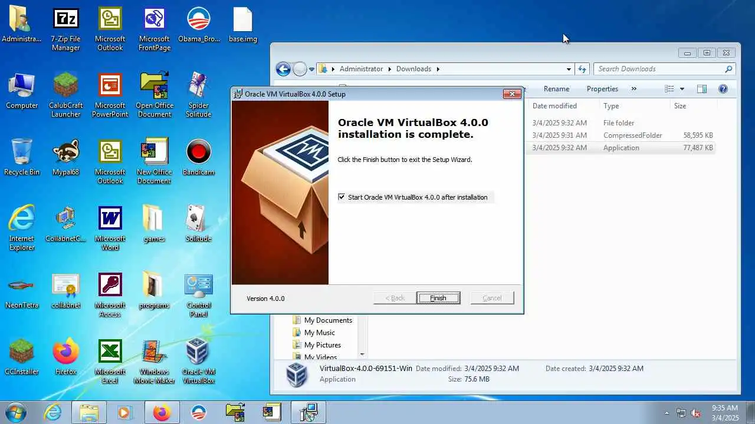755x424 pixels.
Task: Select the Firefox desktop icon
Action: click(x=65, y=358)
